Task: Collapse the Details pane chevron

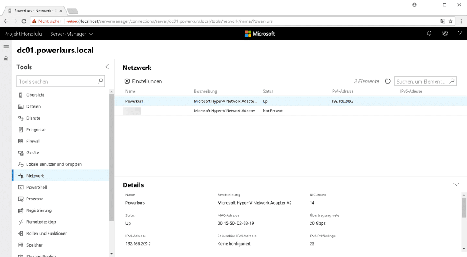Action: [456, 184]
